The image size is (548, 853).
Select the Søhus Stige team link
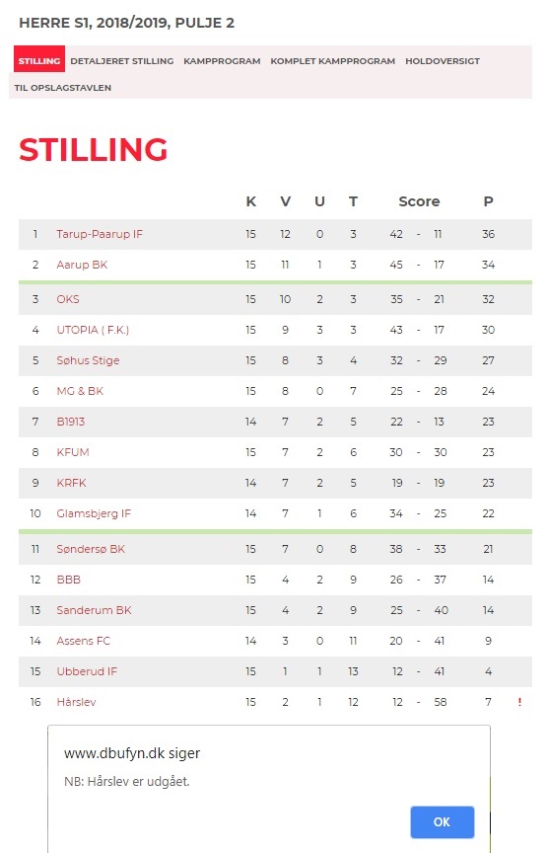[x=88, y=360]
